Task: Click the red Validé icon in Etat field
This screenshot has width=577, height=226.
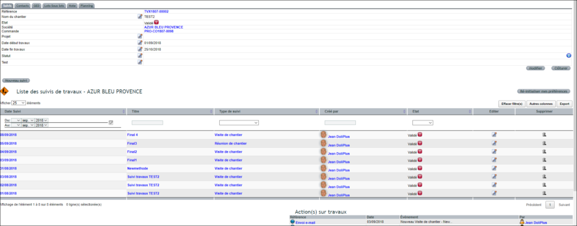Action: [157, 22]
